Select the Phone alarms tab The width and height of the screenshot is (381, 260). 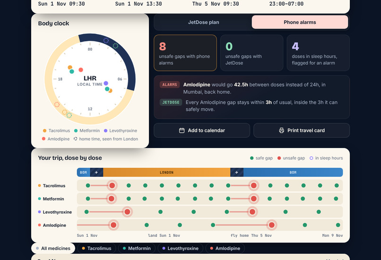coord(300,22)
